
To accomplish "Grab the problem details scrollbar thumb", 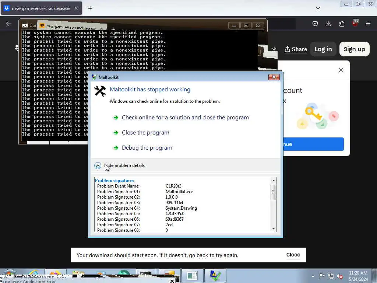I will pyautogui.click(x=274, y=192).
